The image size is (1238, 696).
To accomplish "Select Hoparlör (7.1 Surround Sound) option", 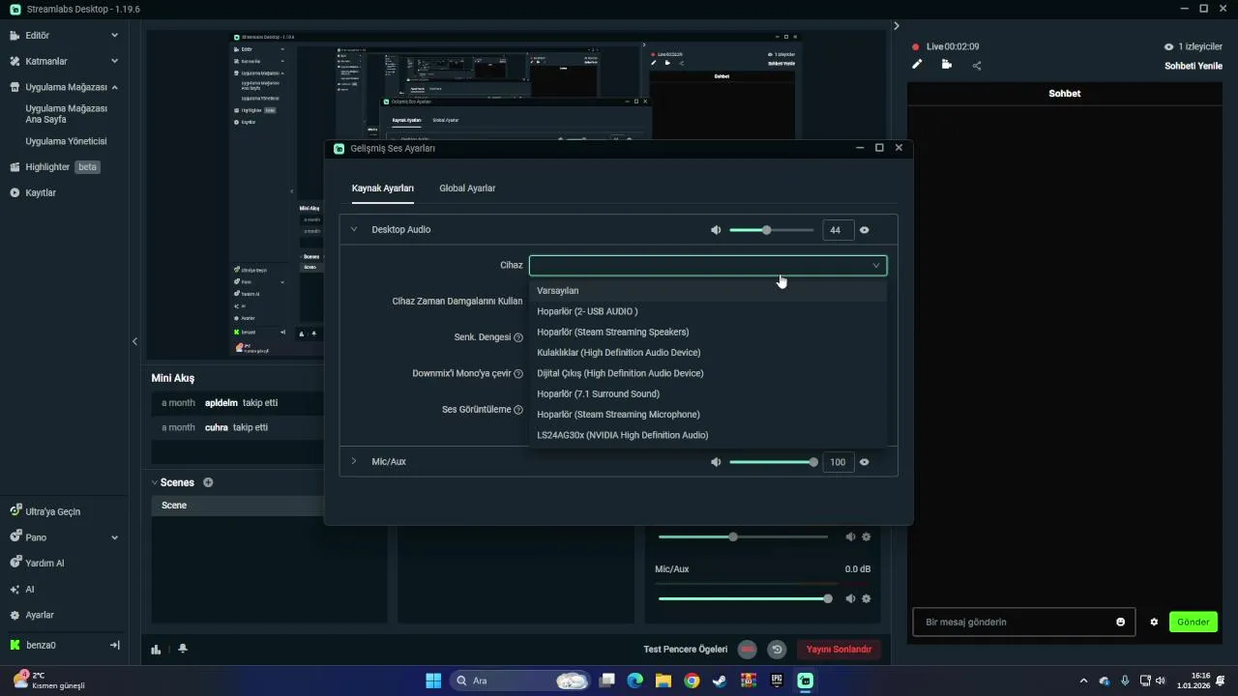I will coord(708,393).
